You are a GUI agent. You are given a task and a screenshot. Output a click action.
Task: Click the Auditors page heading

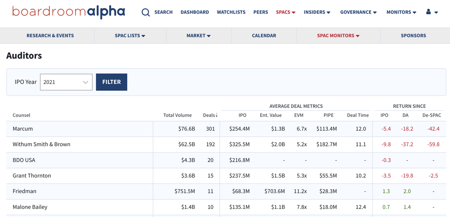click(x=24, y=56)
